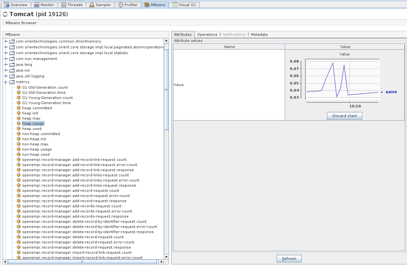Select heap.max in the tree
This screenshot has height=266, width=407.
(31, 118)
